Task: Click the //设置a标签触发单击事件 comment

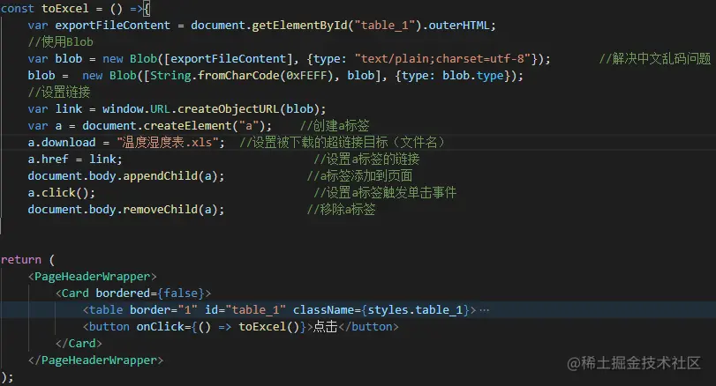Action: [x=384, y=193]
